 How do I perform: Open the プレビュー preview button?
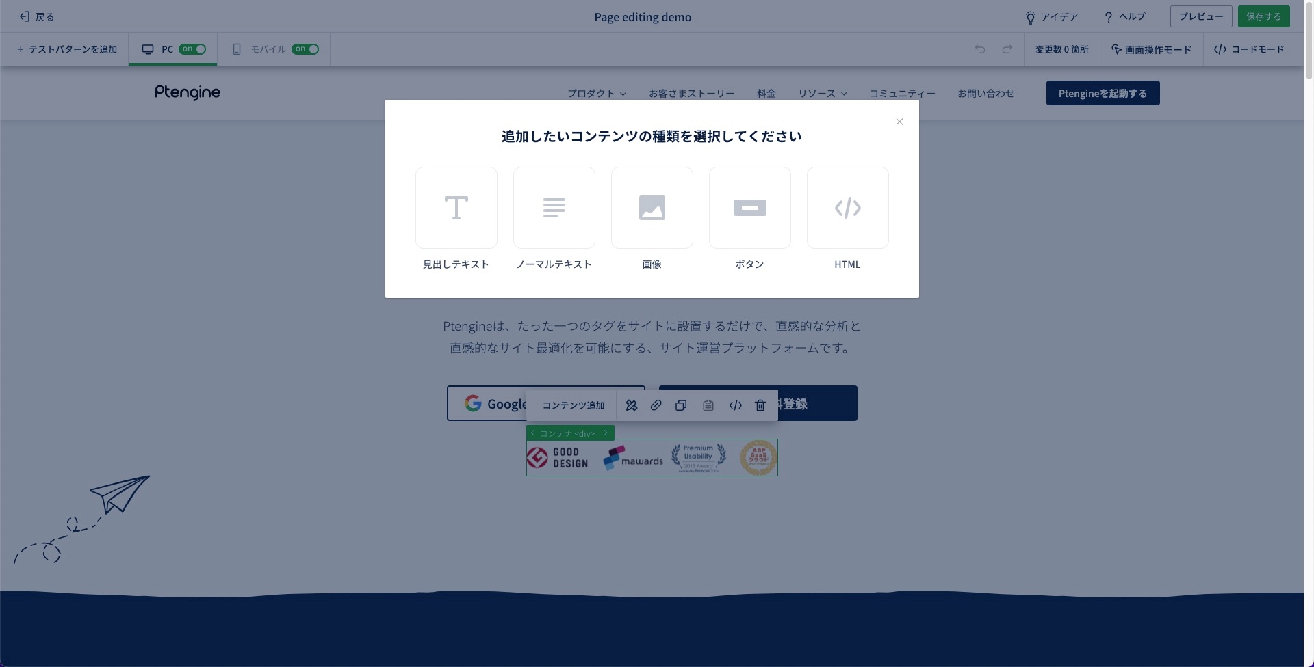point(1200,16)
